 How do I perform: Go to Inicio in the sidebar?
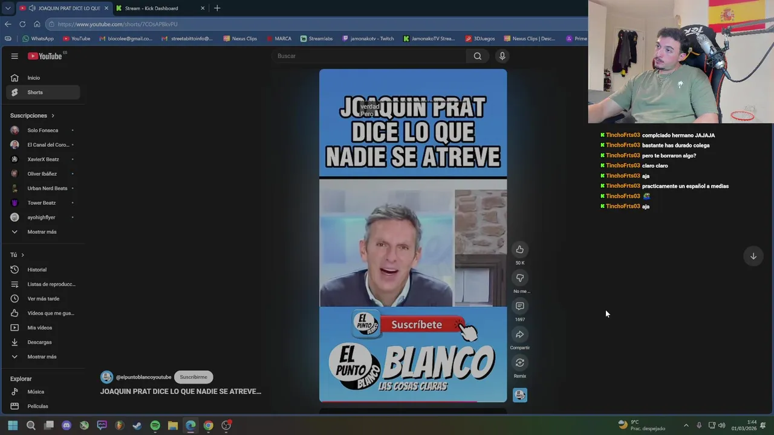pyautogui.click(x=43, y=78)
